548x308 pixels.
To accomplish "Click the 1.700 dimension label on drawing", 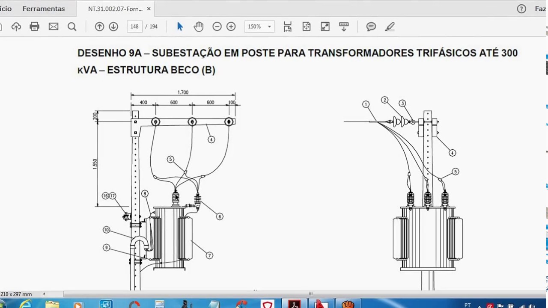I will (x=183, y=92).
